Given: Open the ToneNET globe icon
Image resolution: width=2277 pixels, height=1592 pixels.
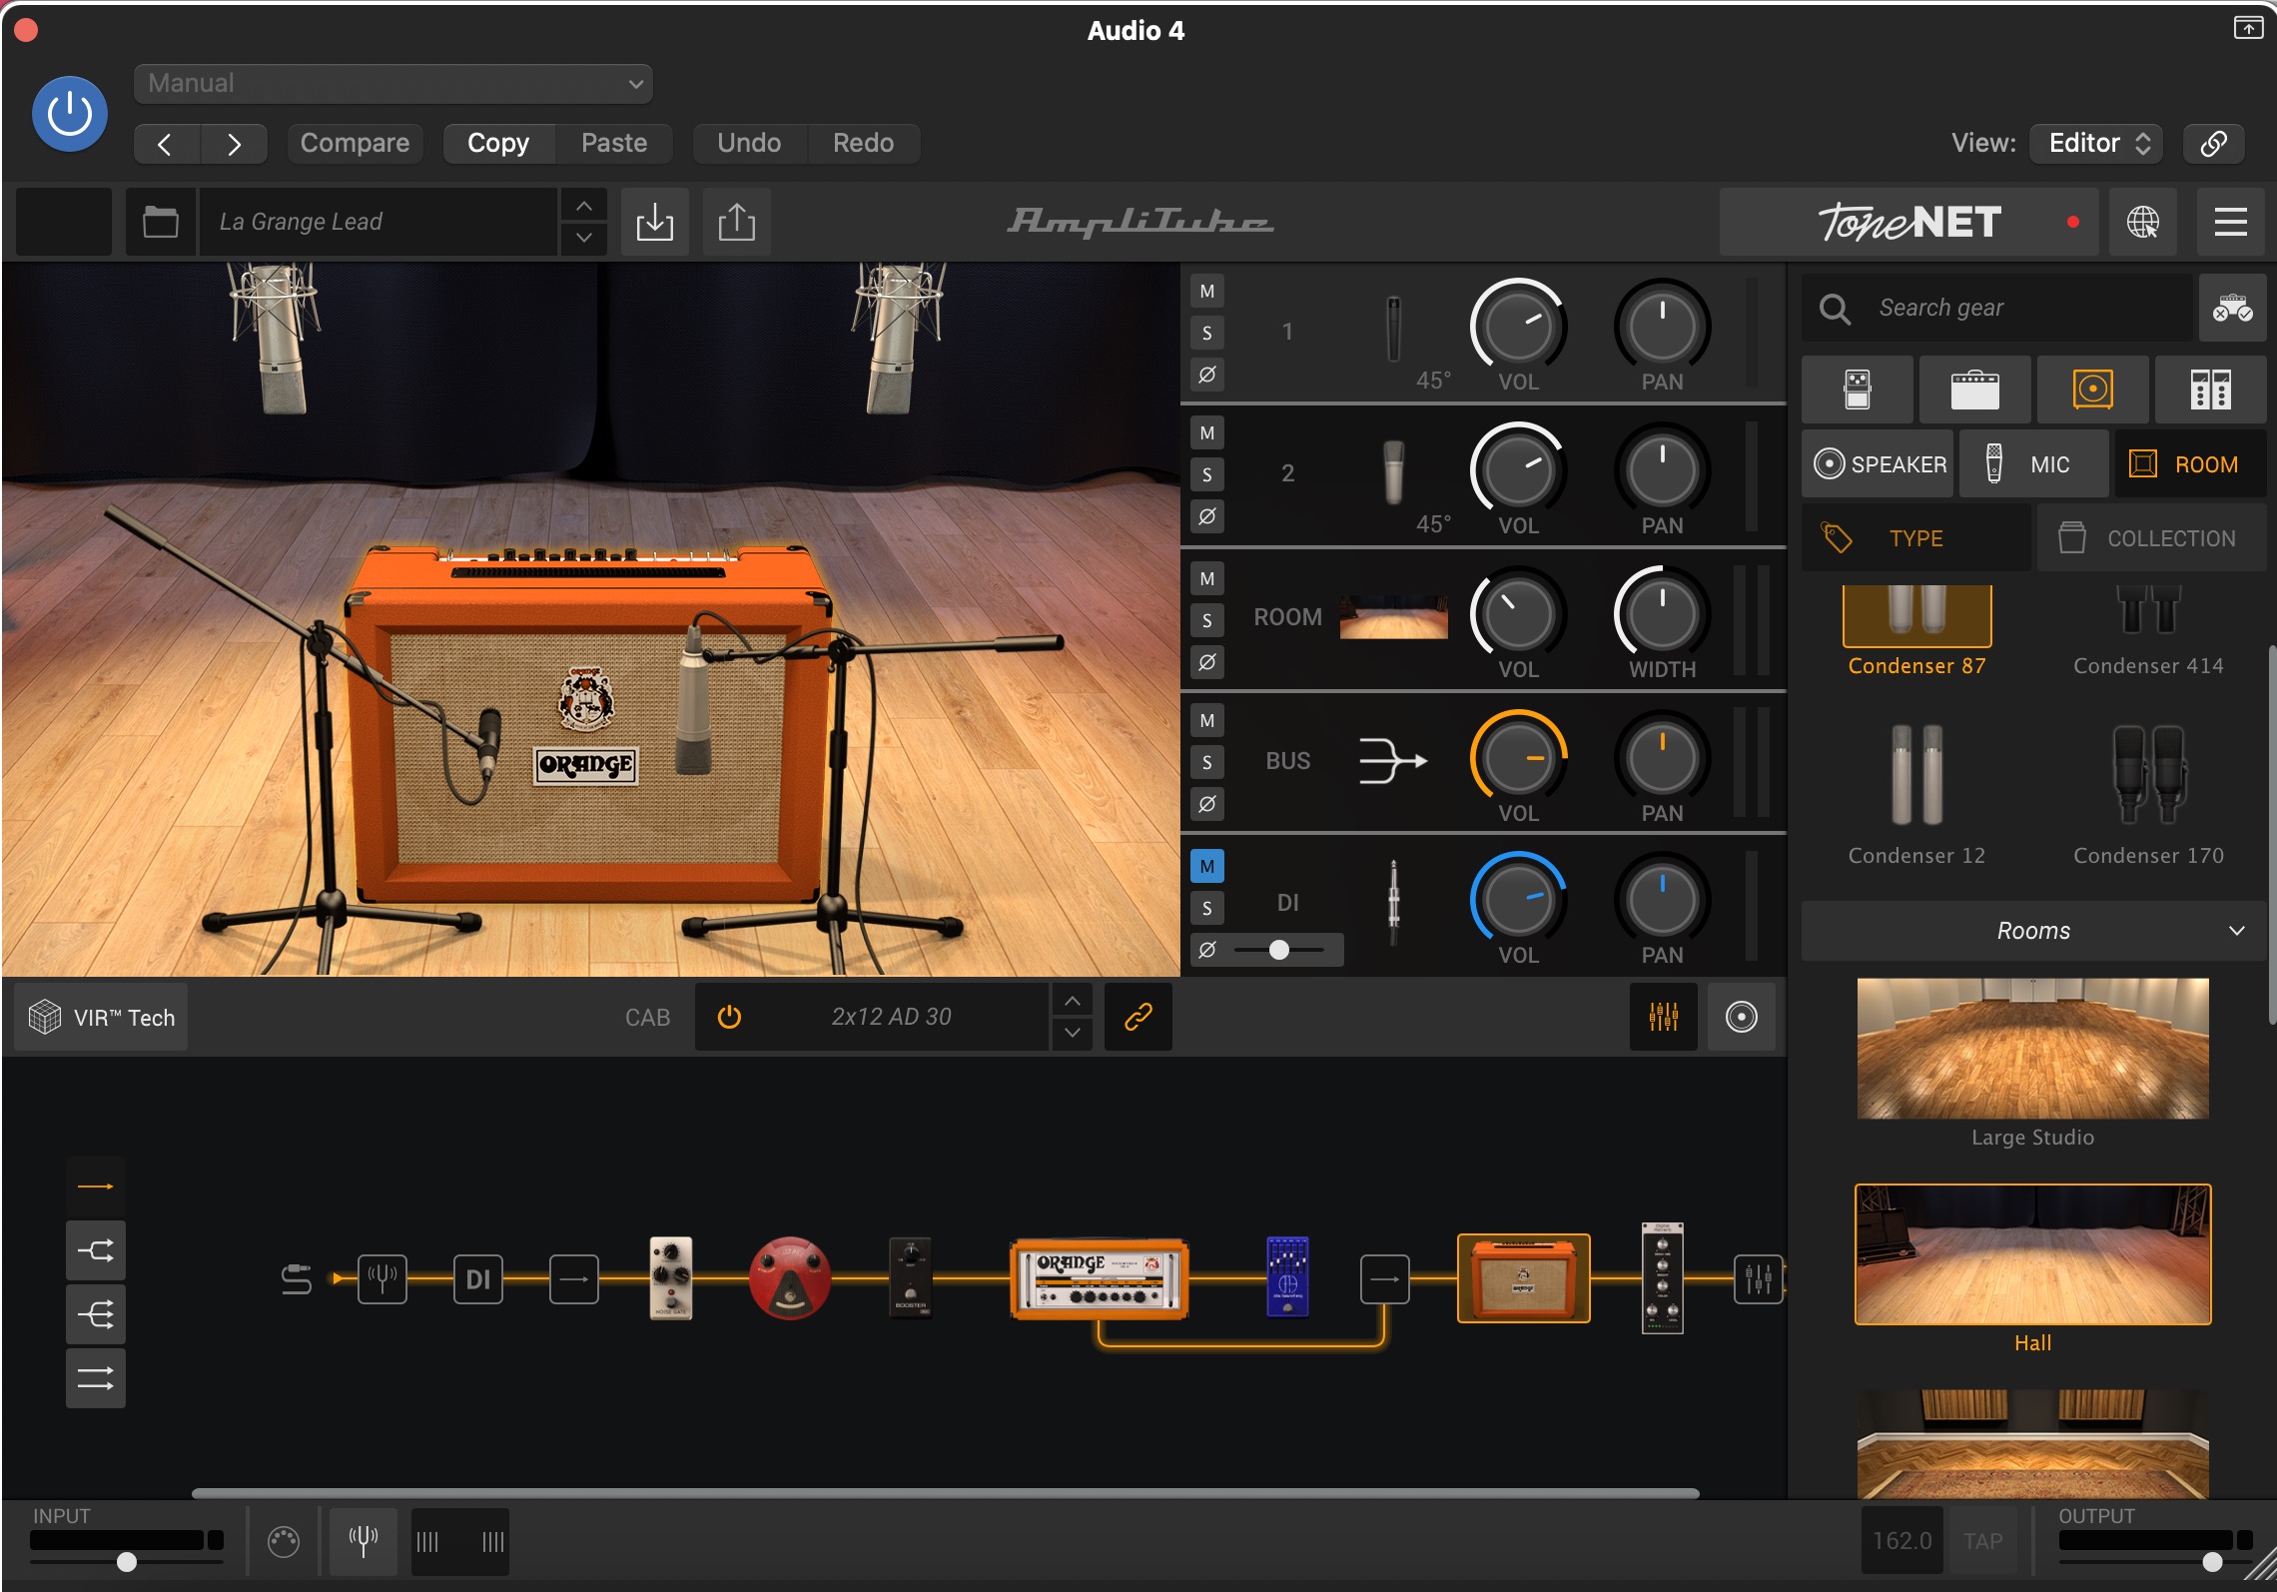Looking at the screenshot, I should click(x=2142, y=221).
